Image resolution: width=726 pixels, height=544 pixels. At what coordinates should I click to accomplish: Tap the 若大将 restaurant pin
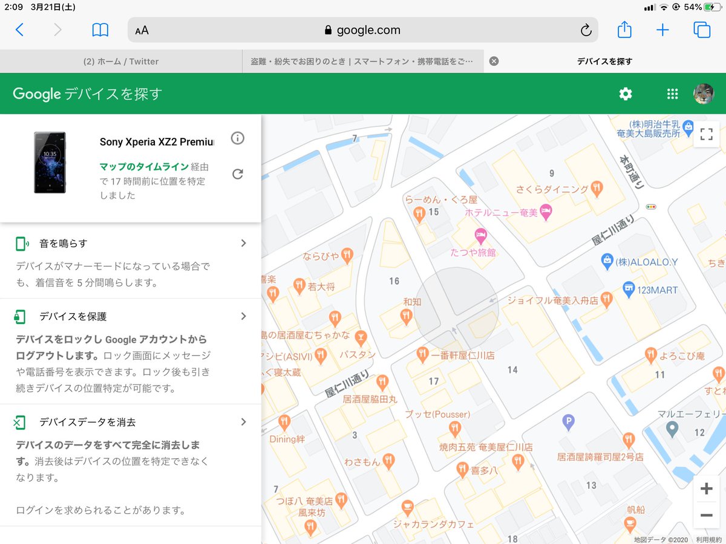299,285
